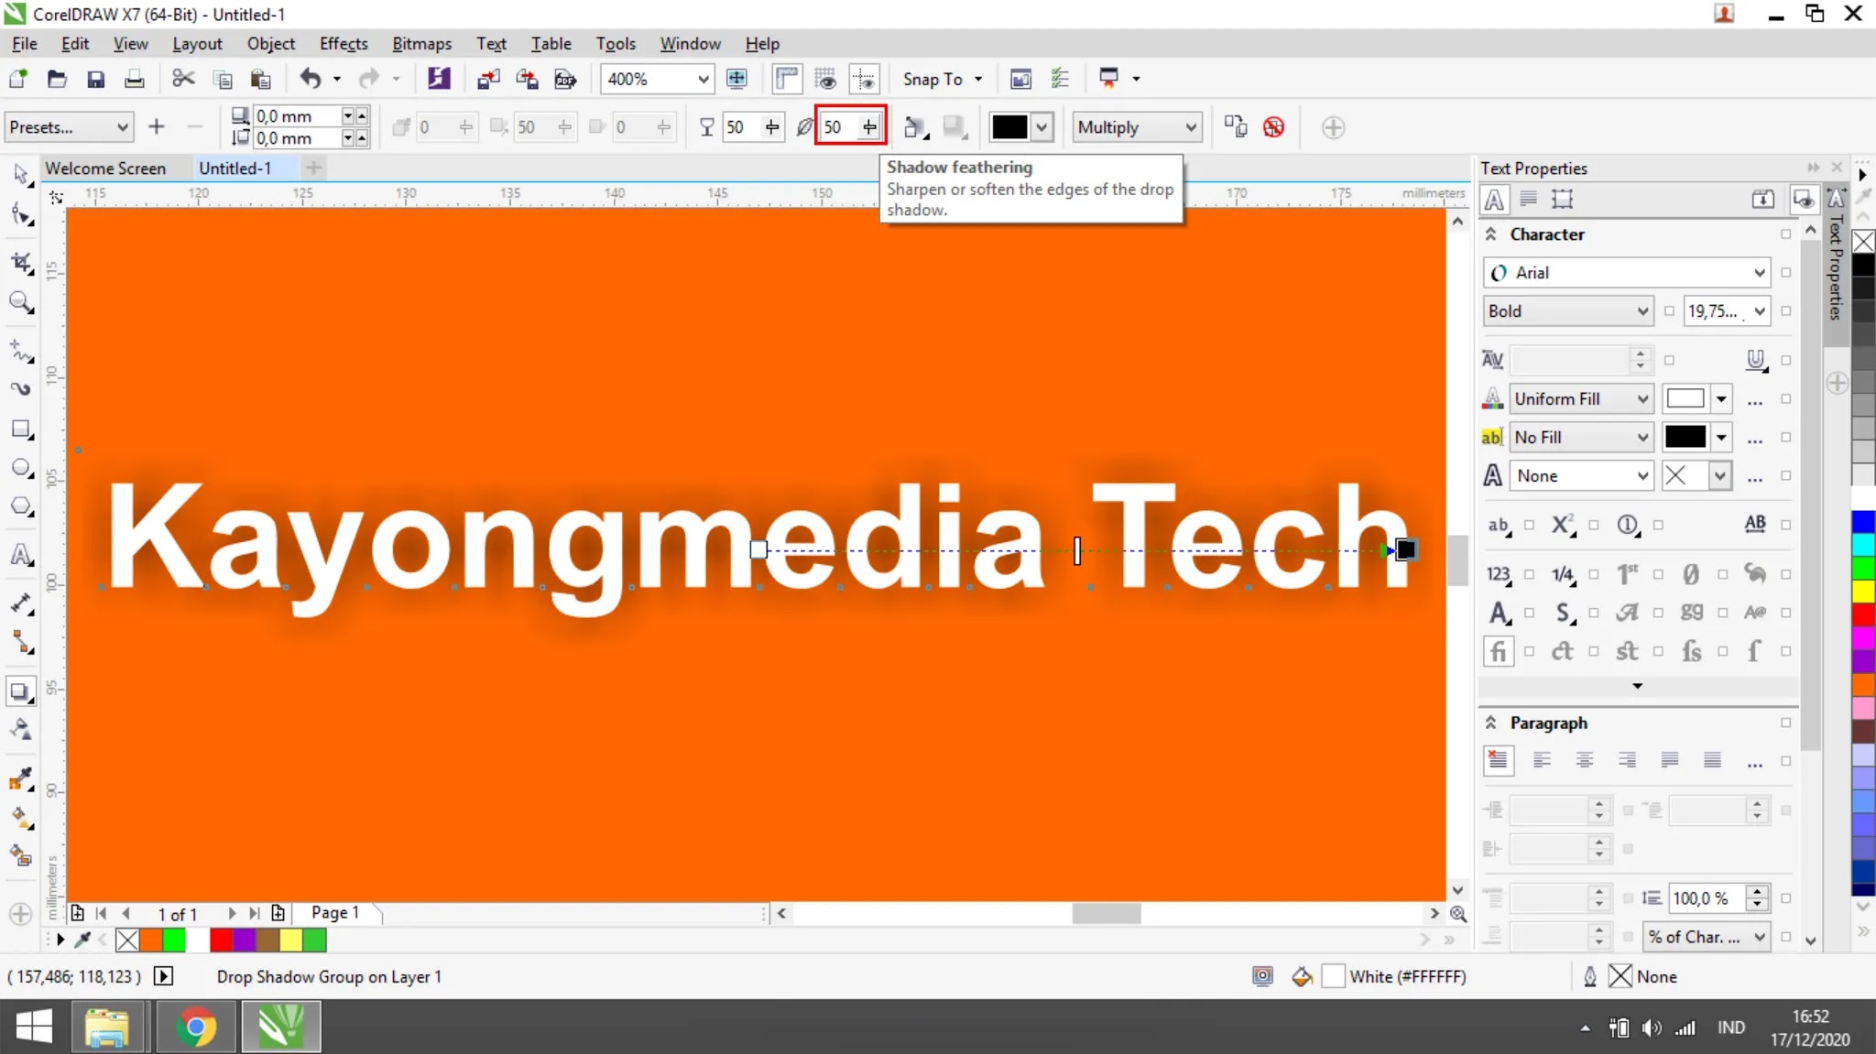Select the Text tool in toolbox
Image resolution: width=1876 pixels, height=1054 pixels.
point(20,555)
